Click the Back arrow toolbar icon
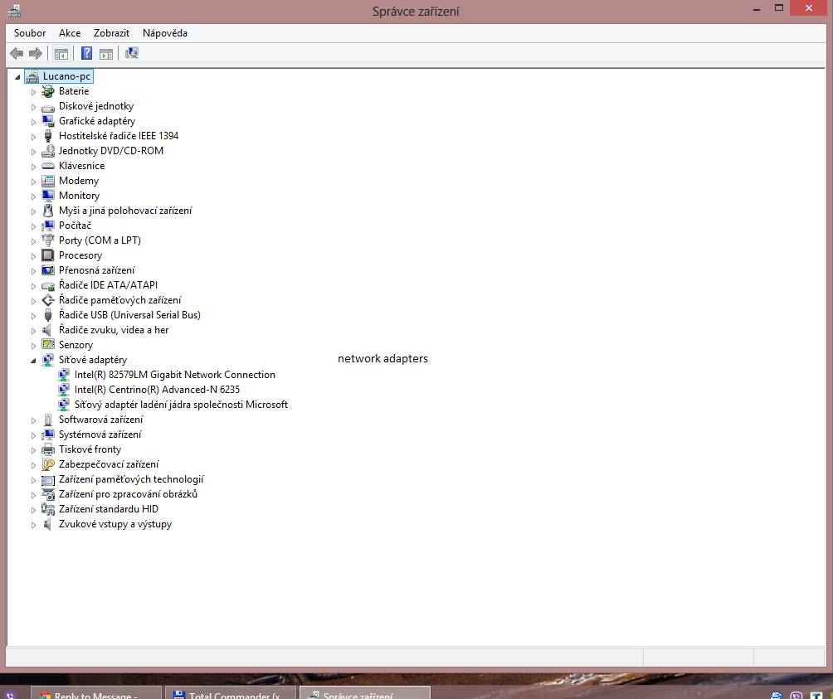Screen dimensions: 833x699 (17, 53)
